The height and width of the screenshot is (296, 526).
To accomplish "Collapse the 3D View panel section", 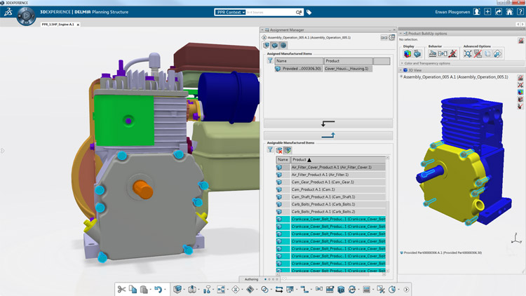I will [x=401, y=70].
